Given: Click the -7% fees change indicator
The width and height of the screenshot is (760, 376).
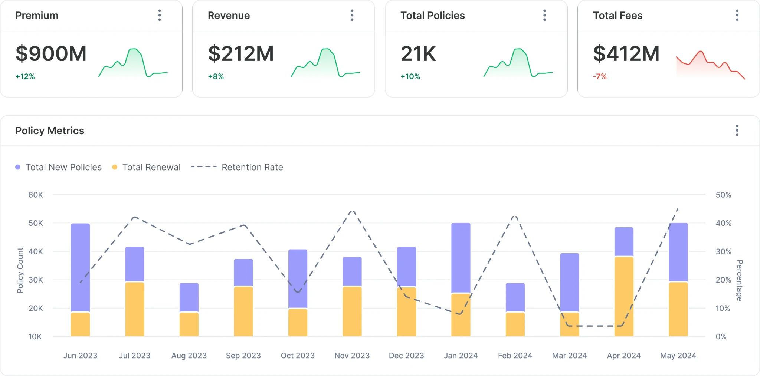Looking at the screenshot, I should point(600,76).
